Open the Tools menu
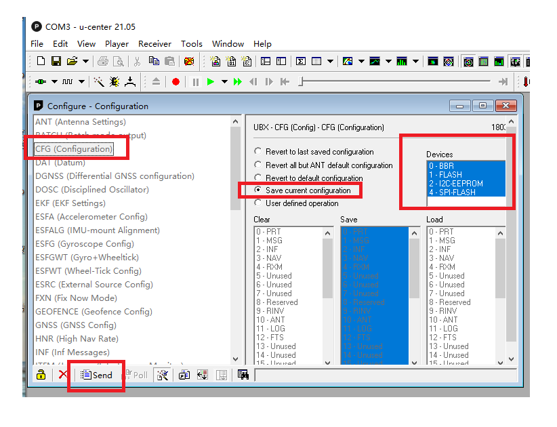The image size is (557, 427). tap(192, 43)
